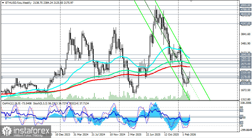This screenshot has height=138, width=252.
Task: Select the 3045.00 price level label
Action: [x=245, y=55]
